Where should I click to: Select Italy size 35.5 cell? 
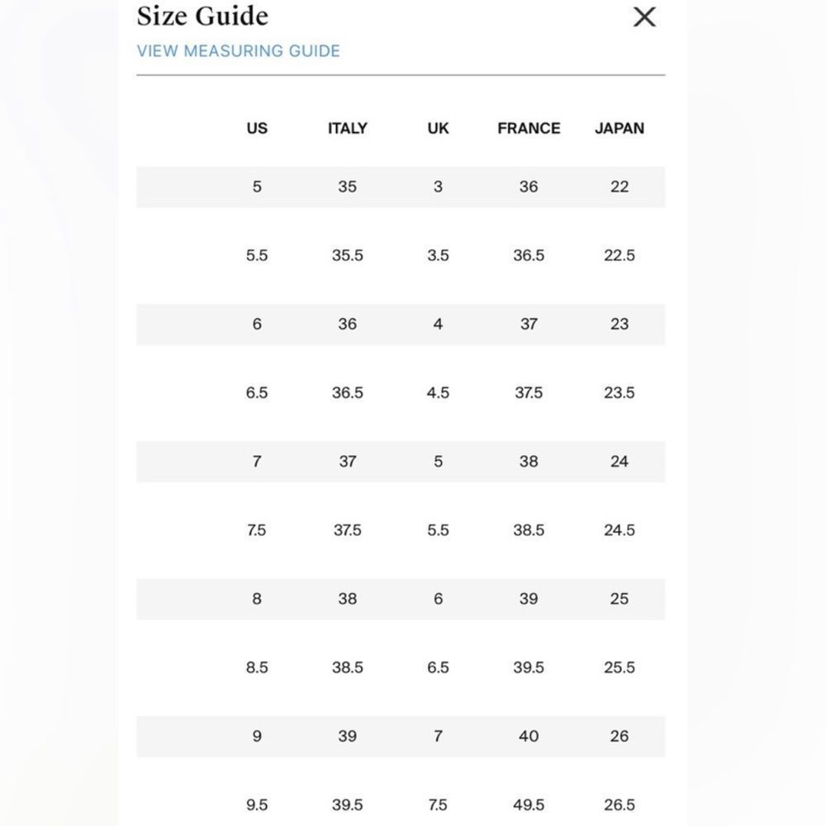pyautogui.click(x=348, y=255)
